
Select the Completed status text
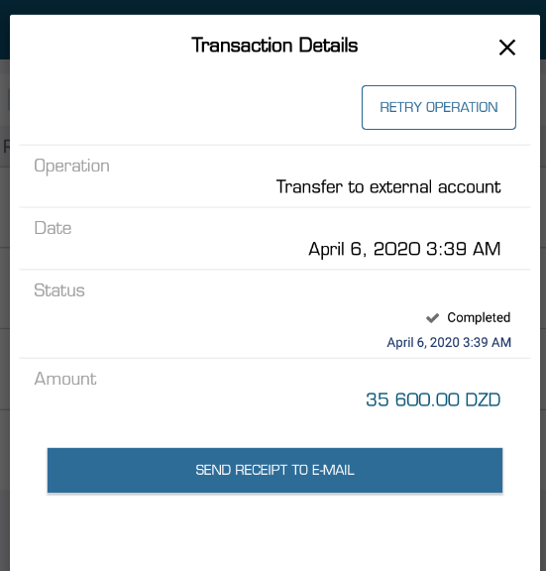click(479, 317)
